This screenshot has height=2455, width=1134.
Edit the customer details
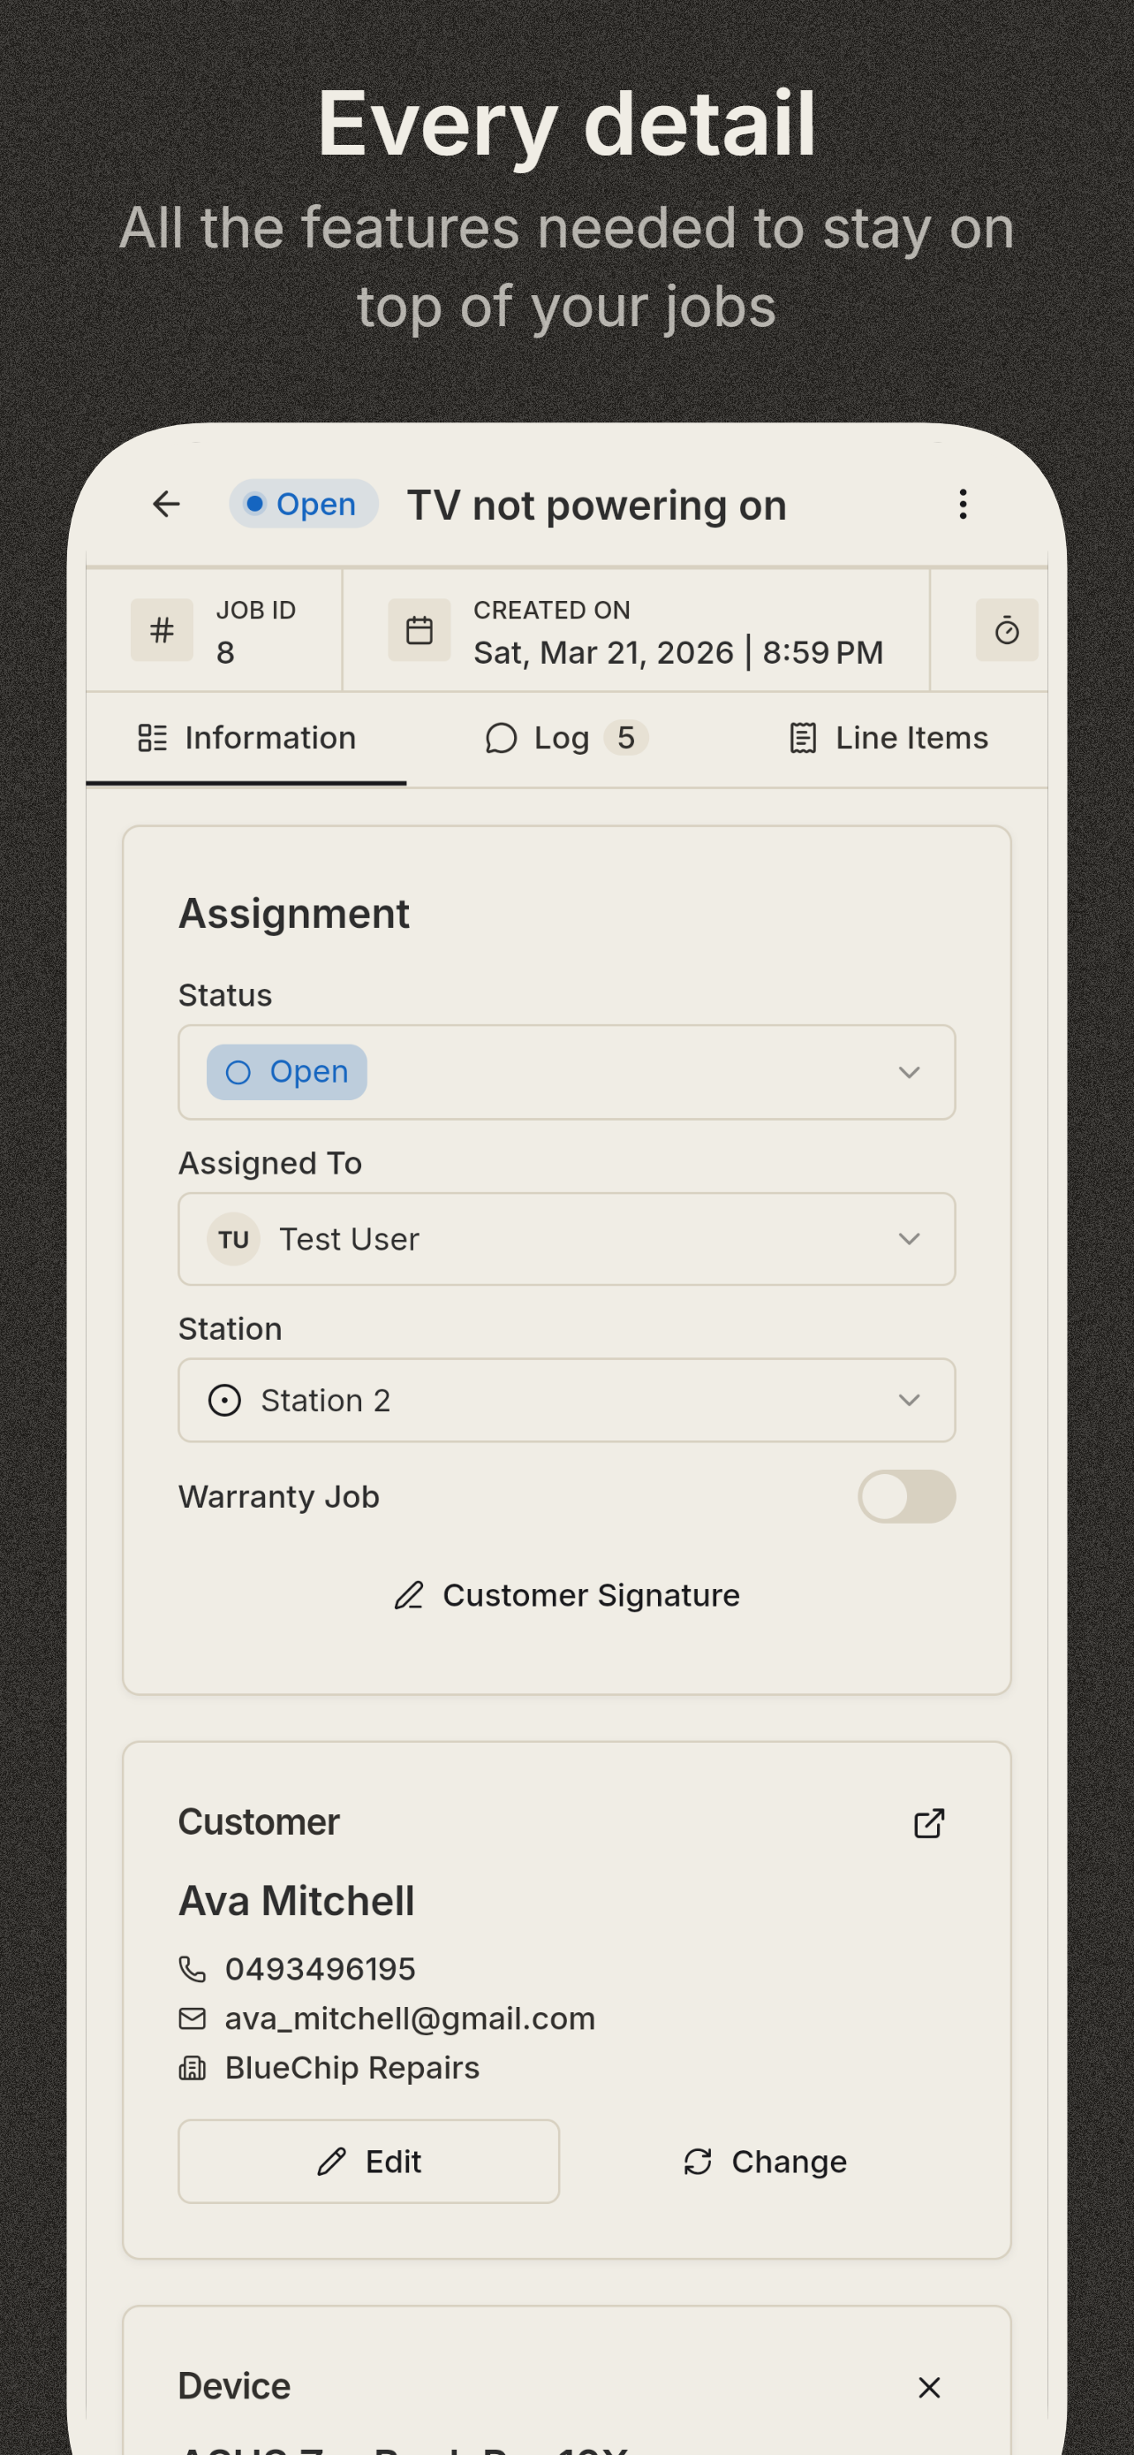pyautogui.click(x=368, y=2162)
